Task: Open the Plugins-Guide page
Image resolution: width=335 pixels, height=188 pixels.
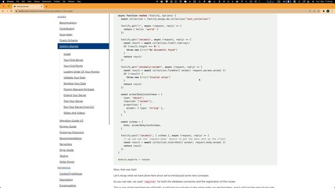Action: [x=68, y=126]
